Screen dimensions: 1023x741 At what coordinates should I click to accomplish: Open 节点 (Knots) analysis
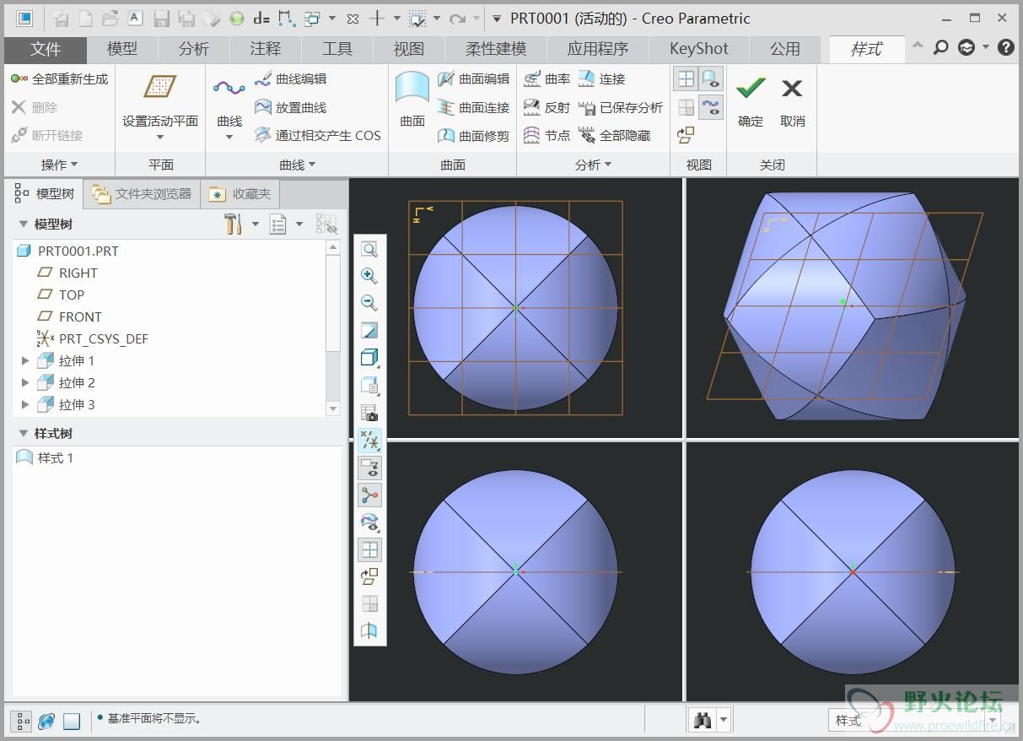tap(546, 135)
